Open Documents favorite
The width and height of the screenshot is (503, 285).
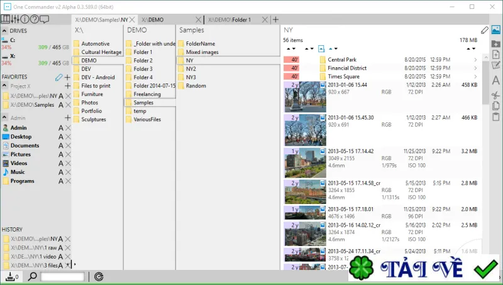tap(25, 146)
